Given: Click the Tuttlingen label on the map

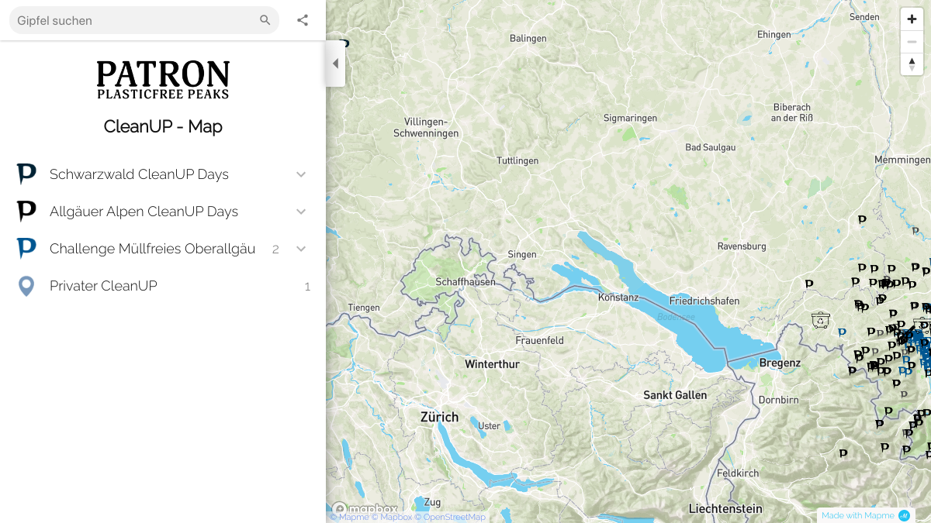Looking at the screenshot, I should [x=517, y=161].
